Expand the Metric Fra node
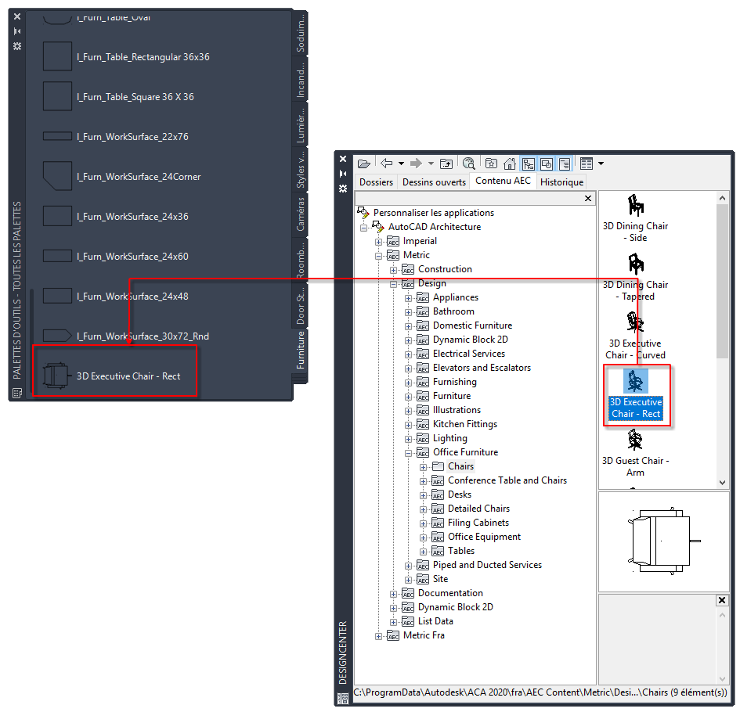 378,637
